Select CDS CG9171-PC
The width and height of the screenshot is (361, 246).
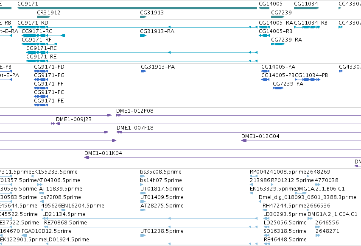[x=41, y=97]
